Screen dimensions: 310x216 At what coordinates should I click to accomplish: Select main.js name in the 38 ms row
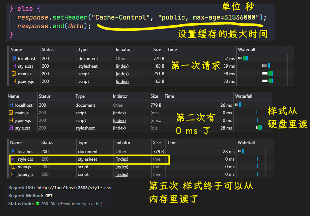click(x=25, y=74)
